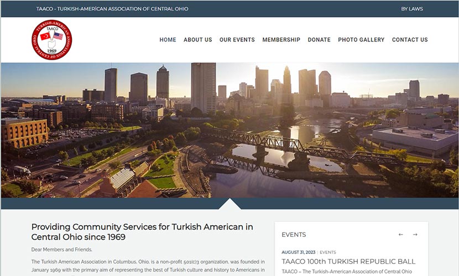Click the Columbus skyline banner image
The width and height of the screenshot is (459, 276).
point(229,130)
